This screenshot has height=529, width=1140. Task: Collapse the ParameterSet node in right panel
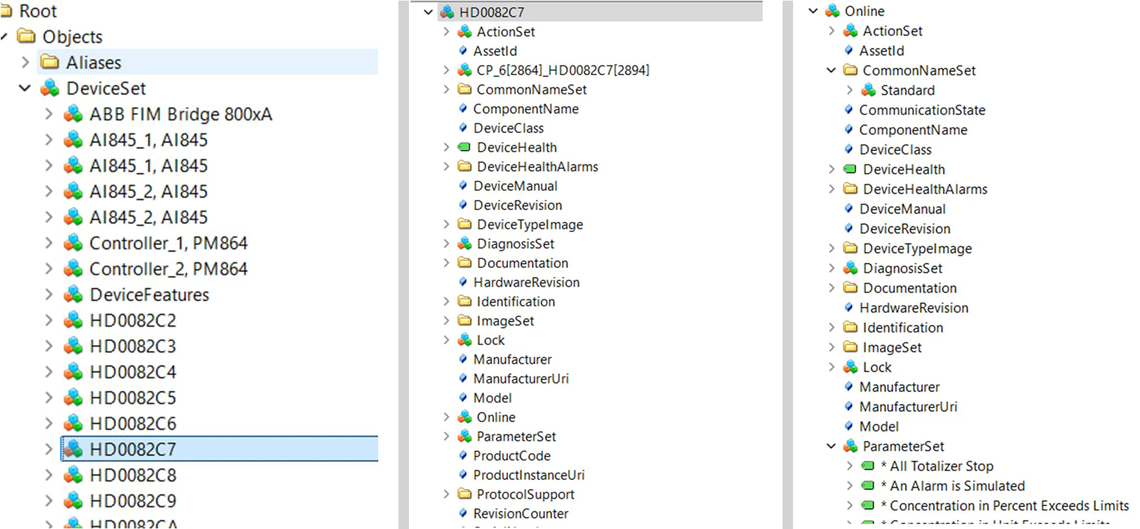(831, 446)
